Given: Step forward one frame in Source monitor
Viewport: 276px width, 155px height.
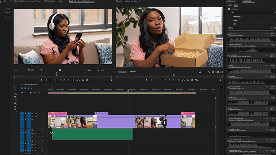Looking at the screenshot, I should click(x=69, y=80).
